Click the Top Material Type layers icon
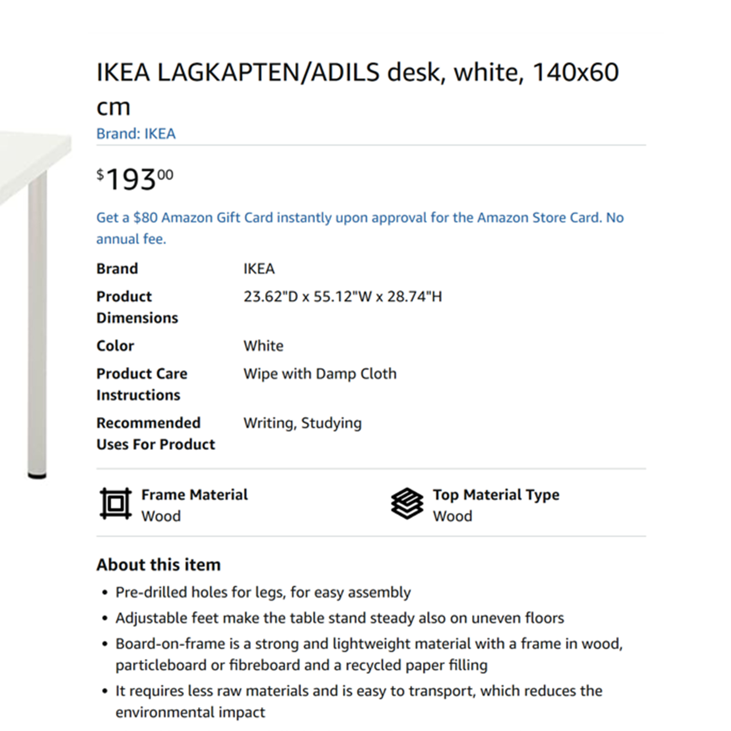731x731 pixels. 407,504
